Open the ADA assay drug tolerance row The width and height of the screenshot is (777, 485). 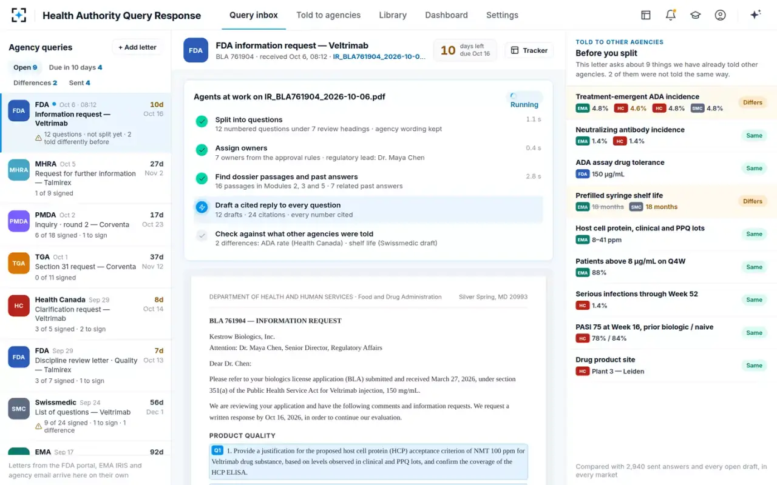tap(671, 168)
